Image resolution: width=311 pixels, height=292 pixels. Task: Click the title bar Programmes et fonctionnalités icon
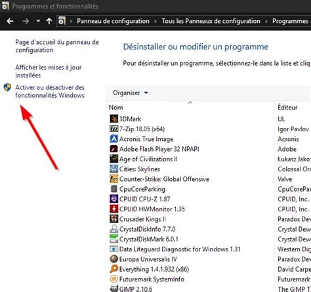pos(5,6)
